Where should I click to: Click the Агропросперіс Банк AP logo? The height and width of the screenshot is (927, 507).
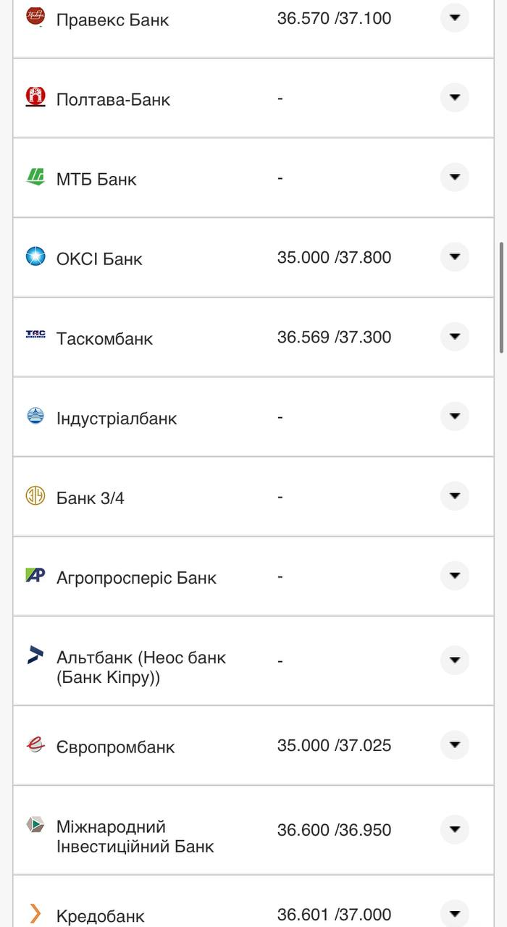(35, 576)
